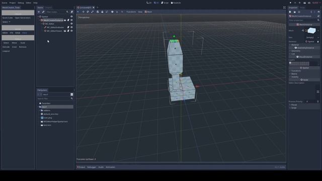Open the Scene menu
322x181 pixels.
pyautogui.click(x=5, y=3)
